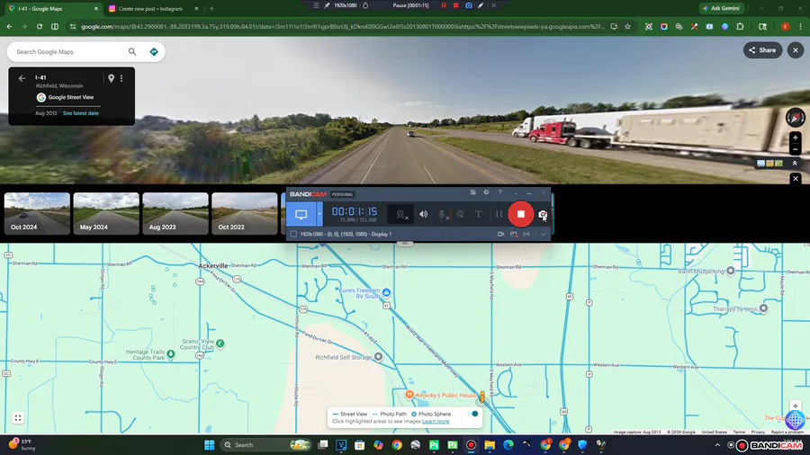
Task: Reload the page
Action: 40,26
